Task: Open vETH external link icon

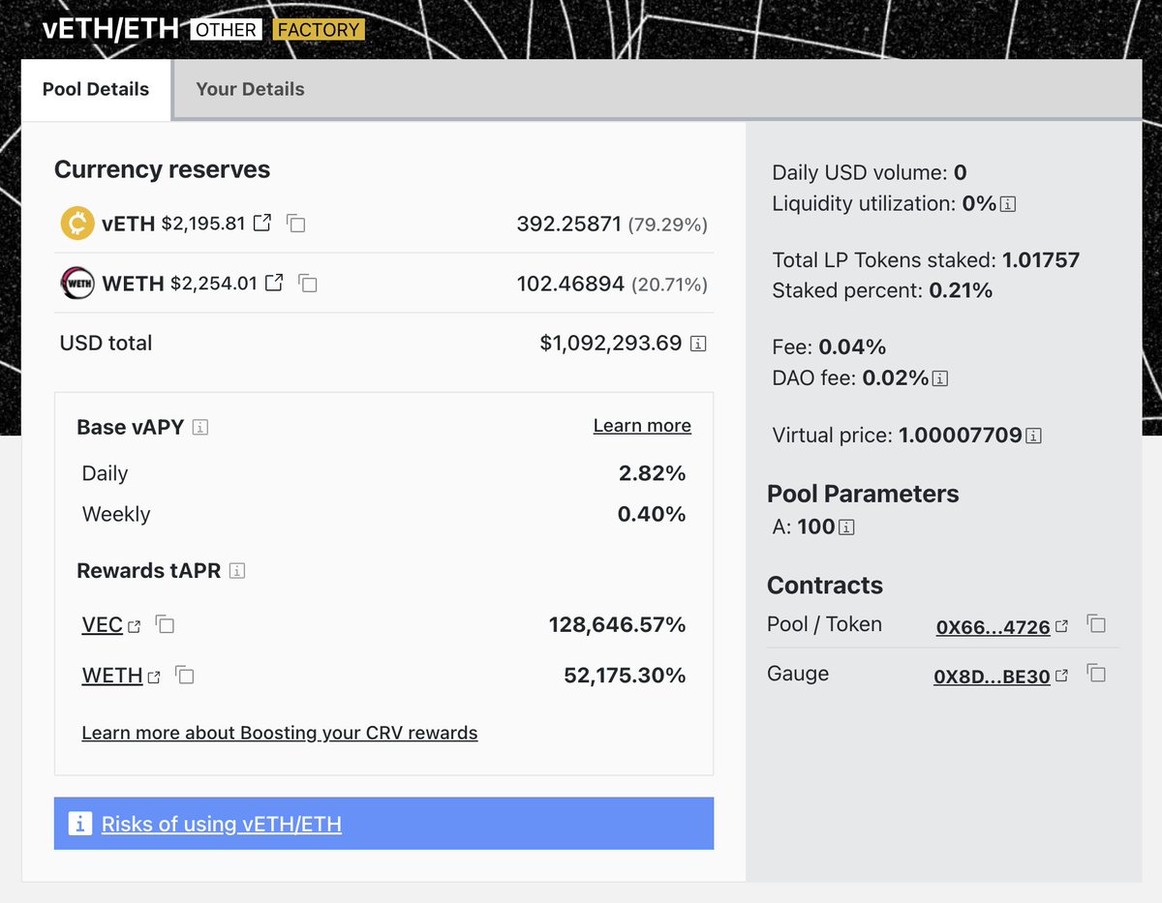Action: (262, 224)
